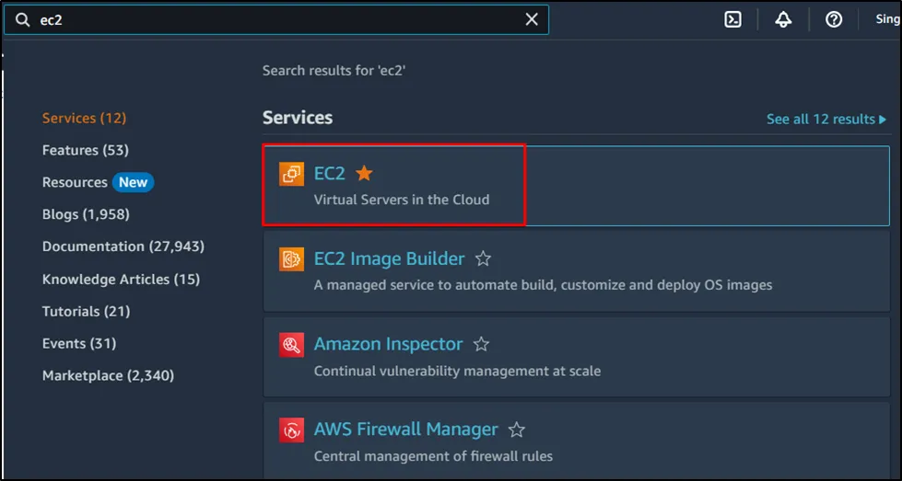Open the region dropdown in the header
Screen dimensions: 902x481
click(887, 19)
